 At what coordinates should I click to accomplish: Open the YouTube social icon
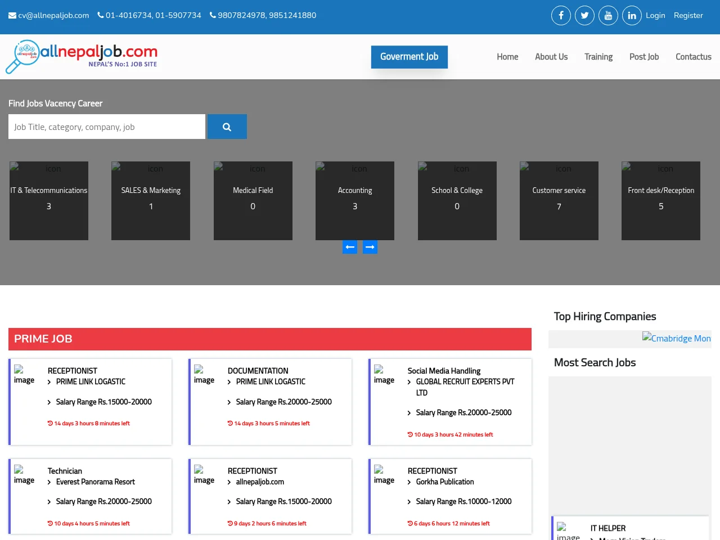(x=608, y=15)
